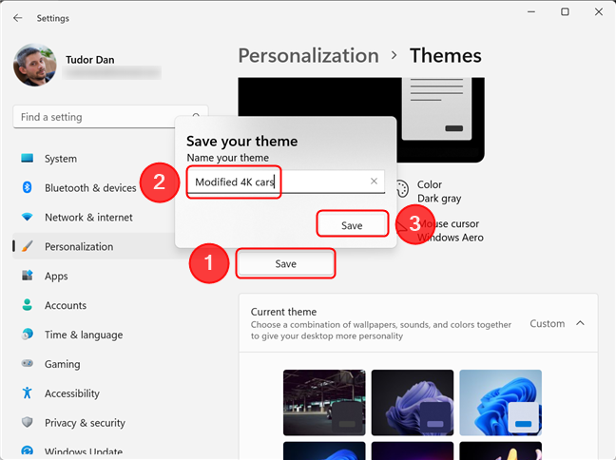Click the Find a setting search box
616x460 pixels.
[110, 117]
